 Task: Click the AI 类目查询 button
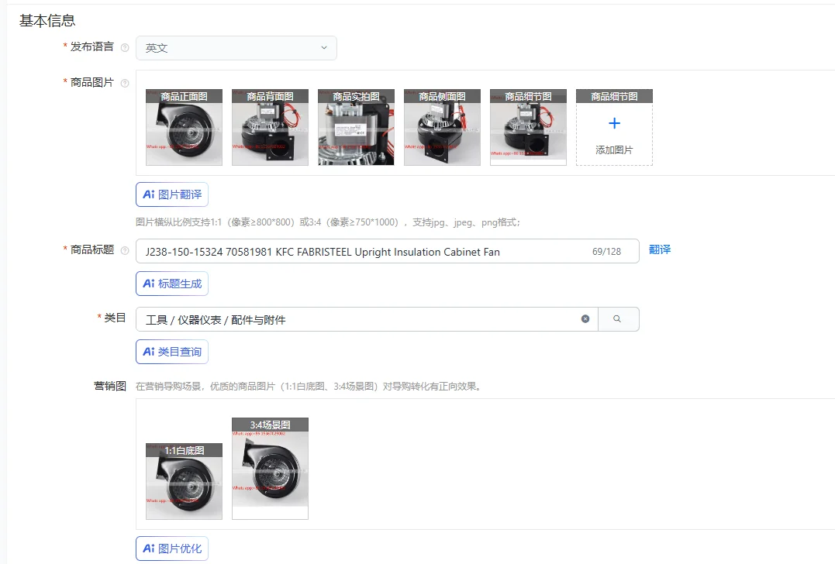[172, 352]
